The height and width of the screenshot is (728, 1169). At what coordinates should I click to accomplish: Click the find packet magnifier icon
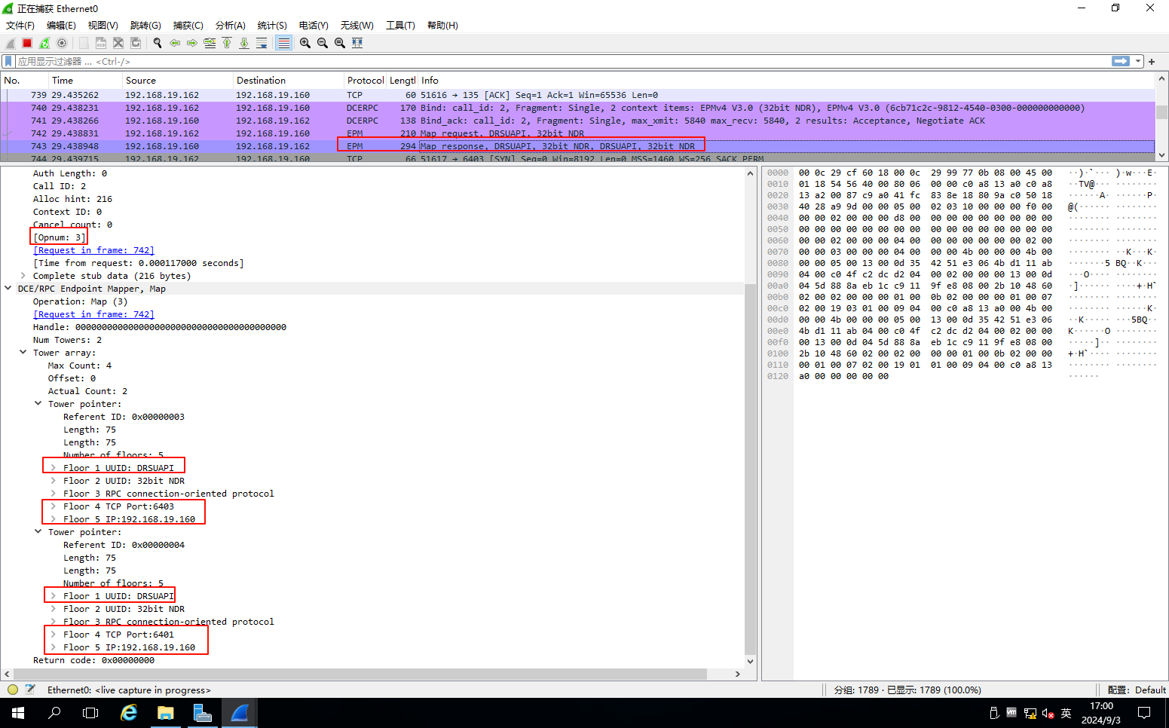(158, 43)
